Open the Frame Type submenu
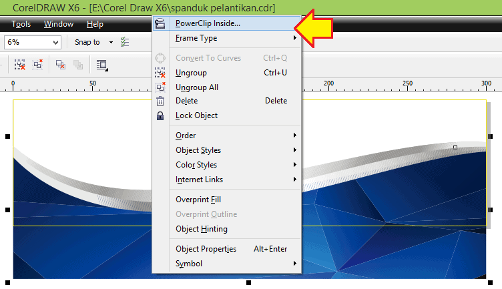Image resolution: width=502 pixels, height=289 pixels. 227,38
